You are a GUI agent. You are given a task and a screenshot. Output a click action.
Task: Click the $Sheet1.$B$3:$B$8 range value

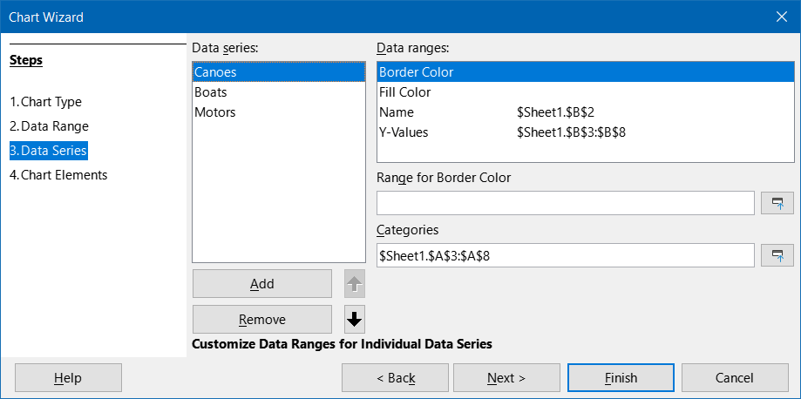571,132
